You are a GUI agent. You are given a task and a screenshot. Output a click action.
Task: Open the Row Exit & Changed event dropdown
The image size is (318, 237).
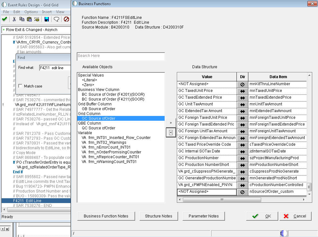point(36,30)
